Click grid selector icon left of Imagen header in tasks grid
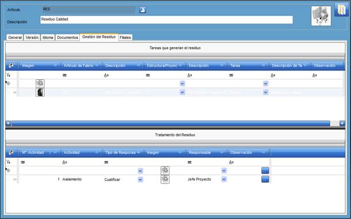Image resolution: width=351 pixels, height=219 pixels. [x=11, y=65]
